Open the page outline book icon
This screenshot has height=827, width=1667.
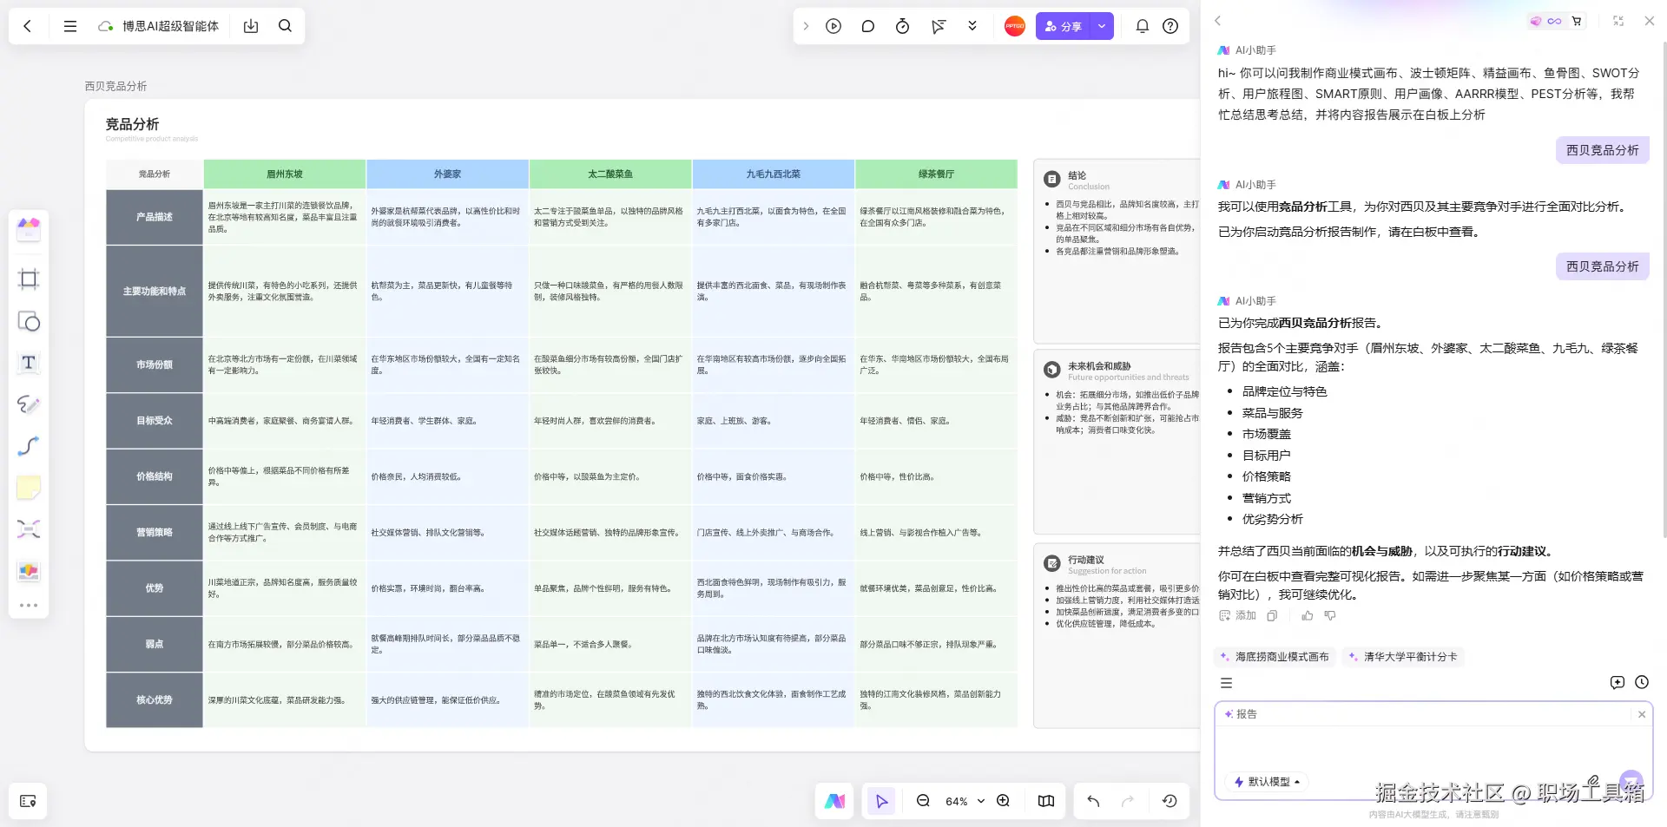pos(1046,801)
